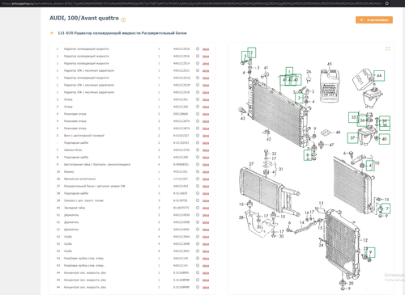This screenshot has height=295, width=405.
Task: Open info icon for 'Саморез' row
Action: [198, 200]
